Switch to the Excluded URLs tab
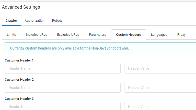The height and width of the screenshot is (110, 196). click(x=68, y=35)
